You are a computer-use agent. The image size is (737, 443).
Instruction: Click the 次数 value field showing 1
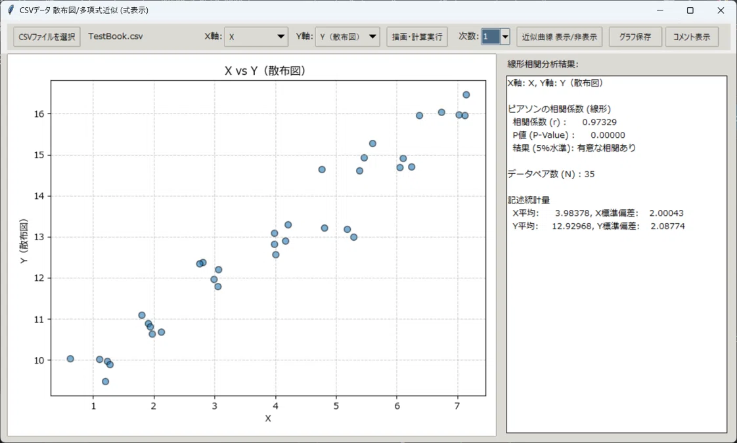491,37
